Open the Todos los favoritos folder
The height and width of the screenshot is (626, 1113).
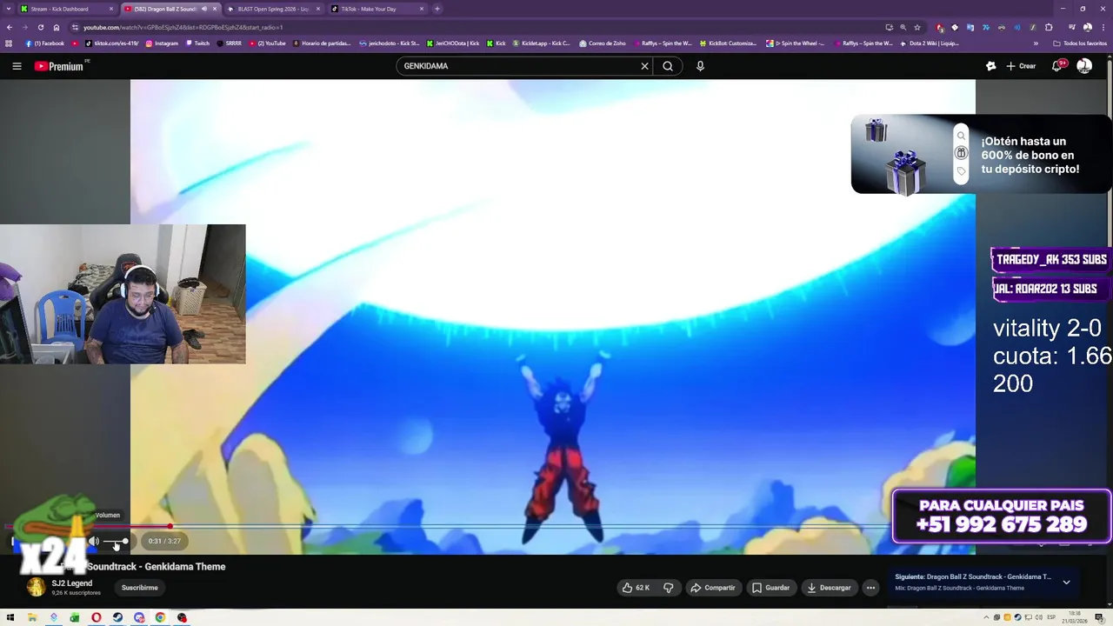1079,43
